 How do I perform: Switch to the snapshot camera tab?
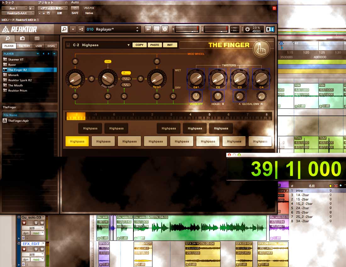point(22,38)
